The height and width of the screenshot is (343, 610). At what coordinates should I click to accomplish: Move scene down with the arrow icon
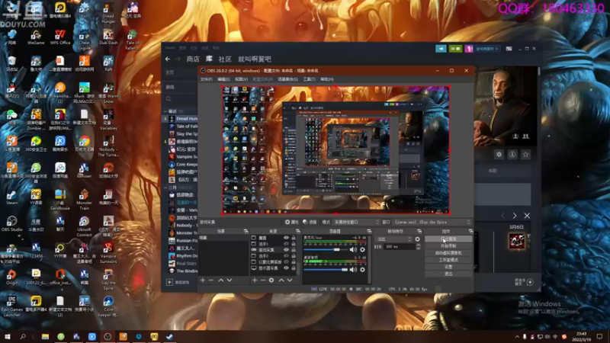click(x=230, y=280)
